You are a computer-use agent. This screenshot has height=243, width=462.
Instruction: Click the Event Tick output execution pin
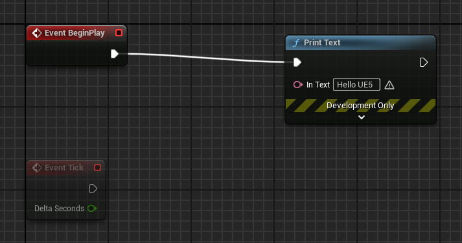pyautogui.click(x=93, y=189)
